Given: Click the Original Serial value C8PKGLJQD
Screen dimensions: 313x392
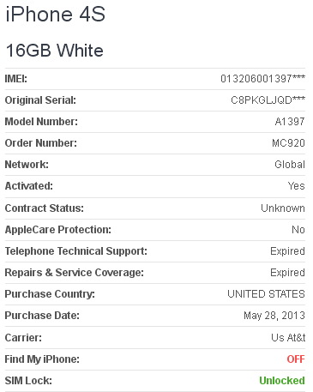Looking at the screenshot, I should [x=268, y=100].
